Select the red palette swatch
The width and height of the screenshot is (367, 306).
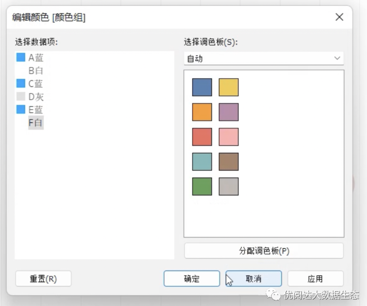pos(202,137)
